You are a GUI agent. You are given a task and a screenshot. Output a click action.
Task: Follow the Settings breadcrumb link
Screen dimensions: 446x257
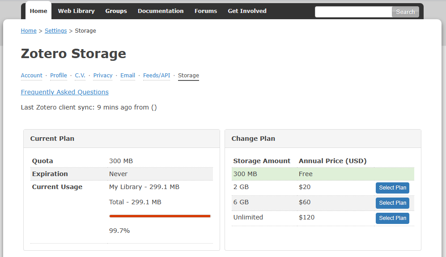coord(55,31)
